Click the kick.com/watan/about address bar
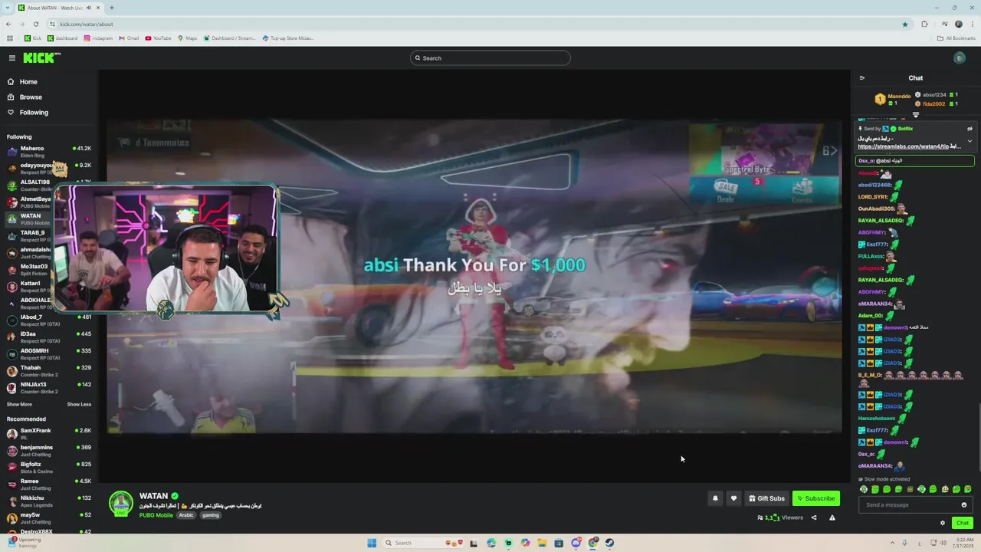 point(475,24)
